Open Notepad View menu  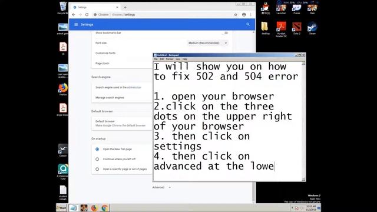178,59
